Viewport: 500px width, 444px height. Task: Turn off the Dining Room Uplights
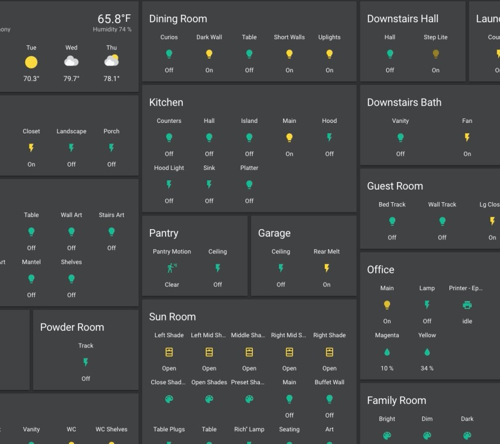pos(329,54)
